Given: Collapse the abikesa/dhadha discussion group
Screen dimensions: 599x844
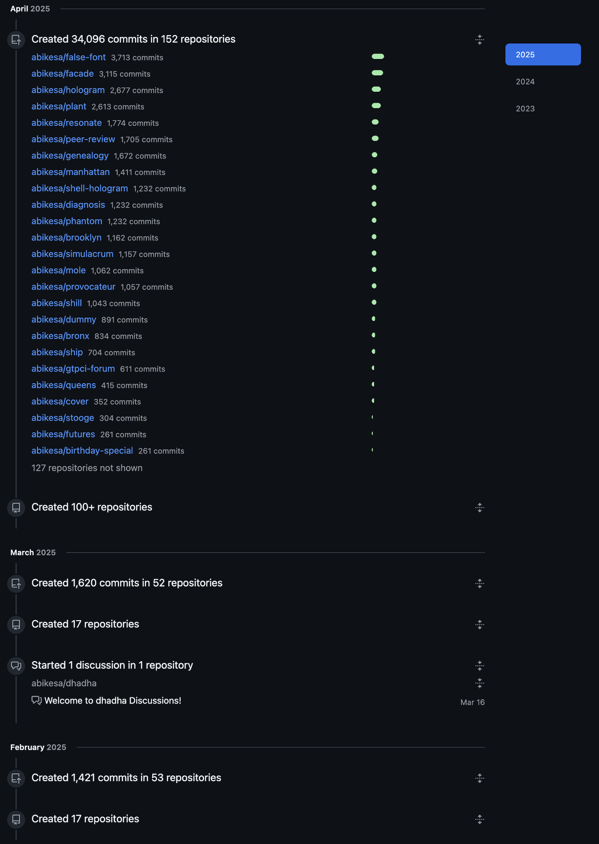Looking at the screenshot, I should click(x=479, y=683).
